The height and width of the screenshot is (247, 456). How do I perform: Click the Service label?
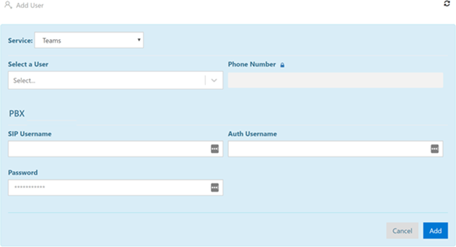(x=20, y=41)
